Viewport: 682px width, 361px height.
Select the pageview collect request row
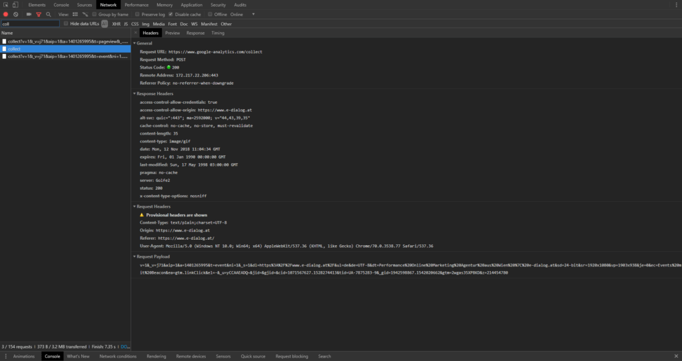click(x=65, y=41)
